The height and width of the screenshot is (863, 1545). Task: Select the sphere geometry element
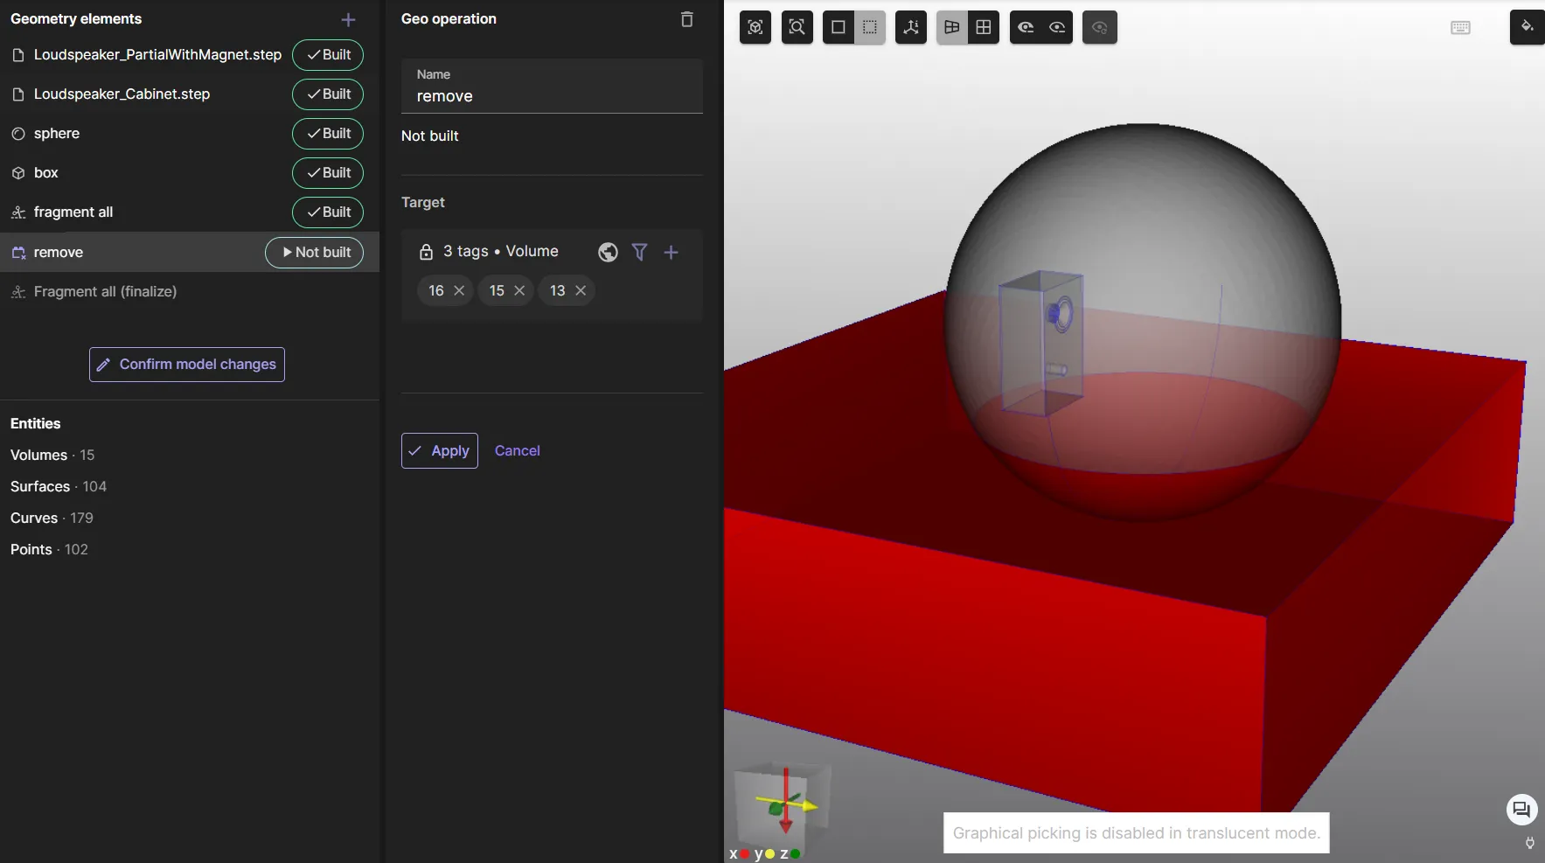pos(57,133)
